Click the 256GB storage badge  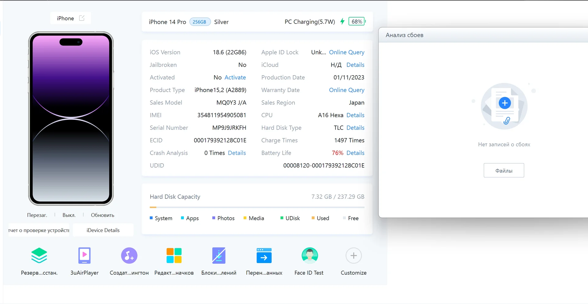point(200,22)
